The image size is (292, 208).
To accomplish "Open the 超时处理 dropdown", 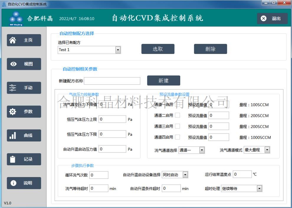I will [259, 189].
